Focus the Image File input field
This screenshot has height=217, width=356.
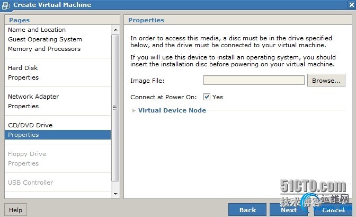(254, 80)
